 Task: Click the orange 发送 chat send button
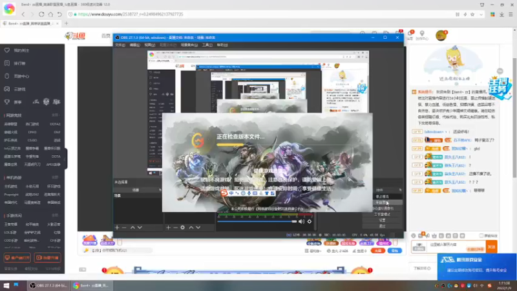[x=491, y=247]
